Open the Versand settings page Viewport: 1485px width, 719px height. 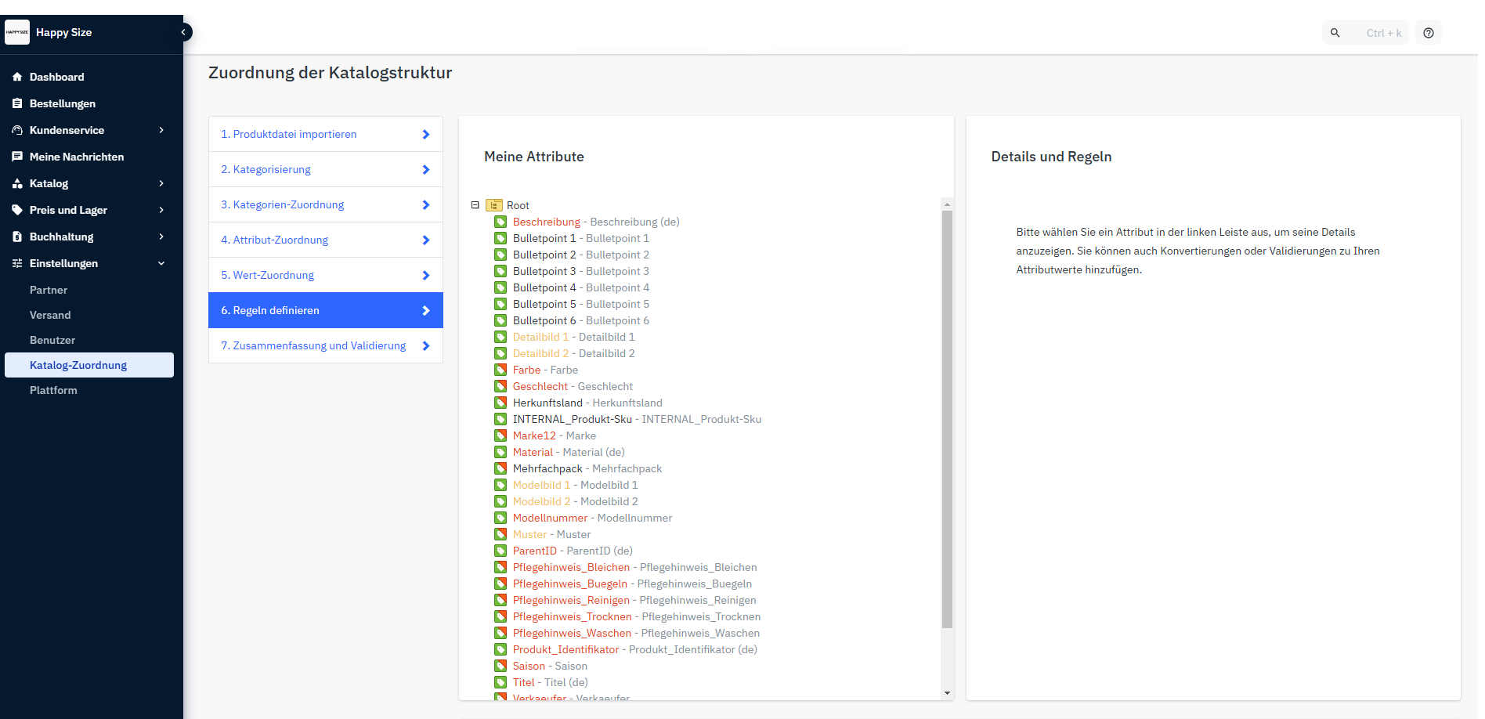[x=50, y=315]
